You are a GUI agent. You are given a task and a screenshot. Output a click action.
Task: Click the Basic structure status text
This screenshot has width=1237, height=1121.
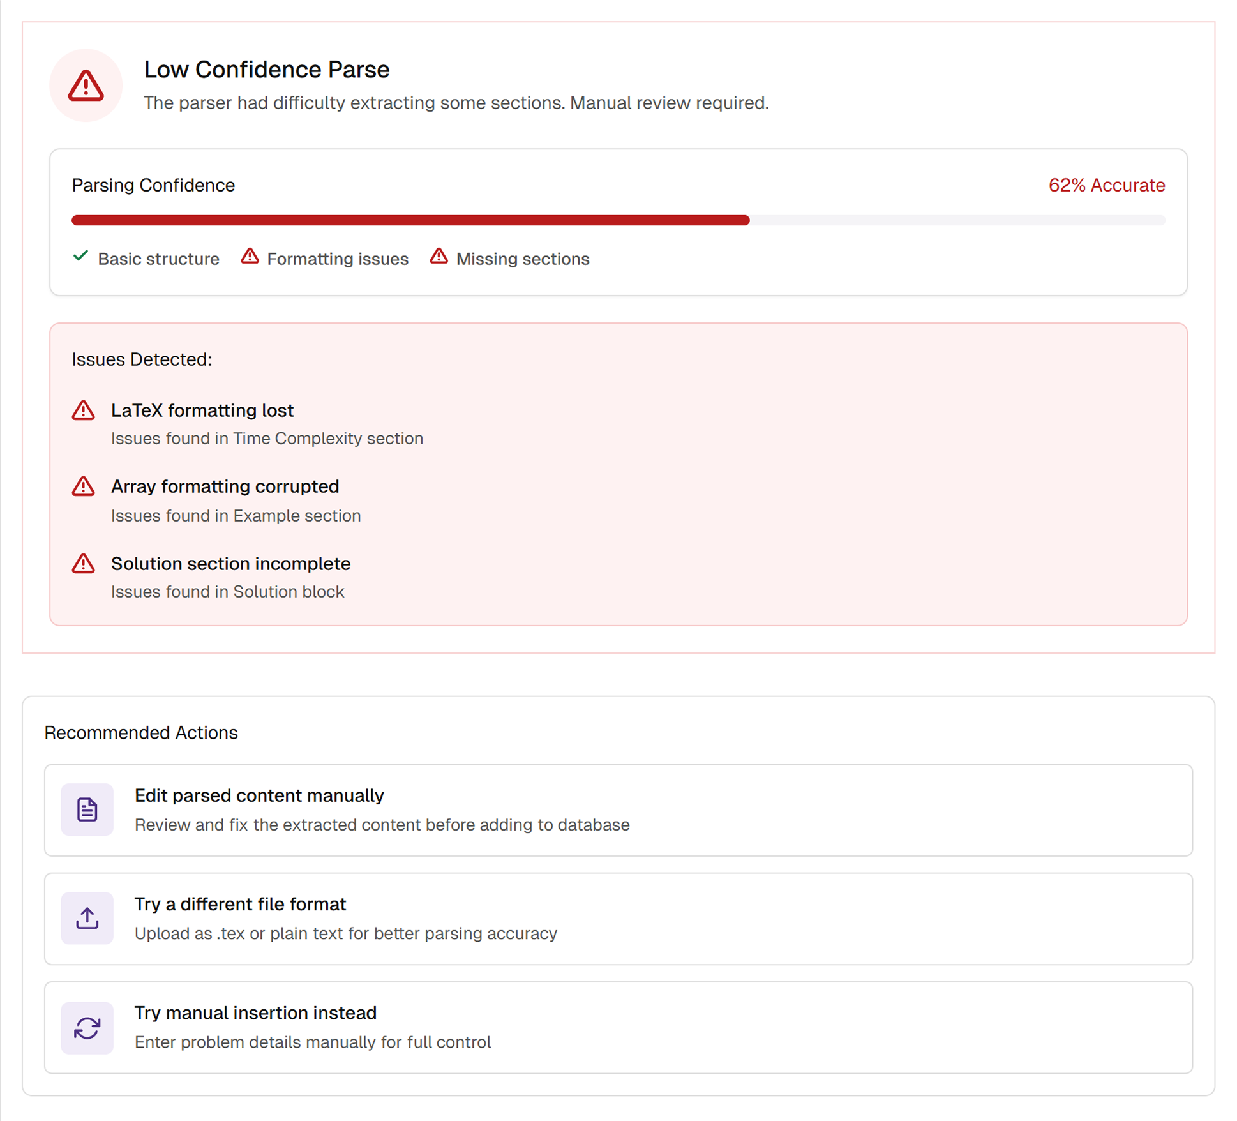[x=158, y=259]
